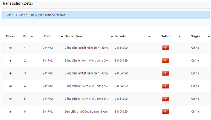Click the Bóng đèn led description in row 1
211x120 pixels.
[87, 48]
